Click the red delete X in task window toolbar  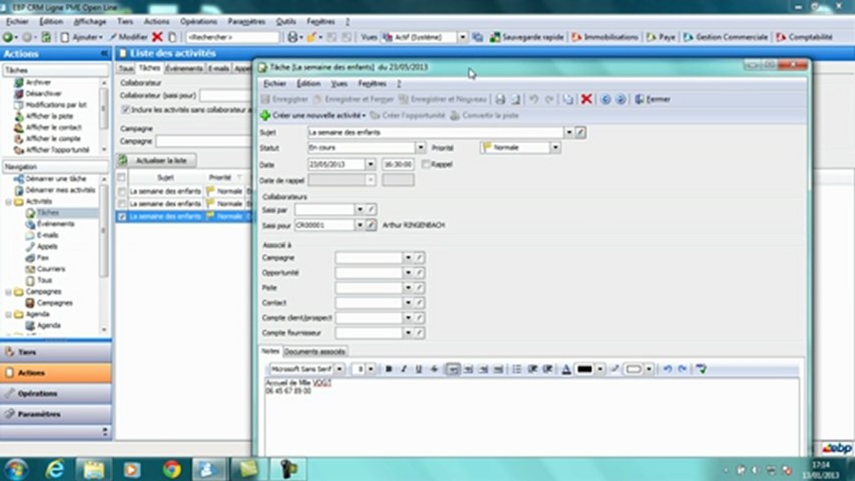pyautogui.click(x=586, y=99)
